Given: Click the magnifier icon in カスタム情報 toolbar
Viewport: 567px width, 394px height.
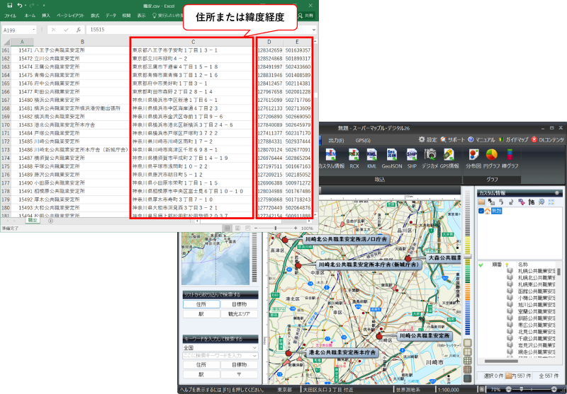Looking at the screenshot, I should click(541, 202).
